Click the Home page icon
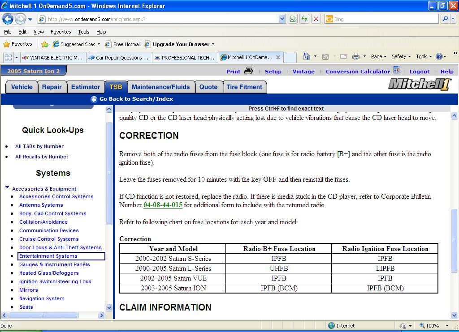 [307, 56]
